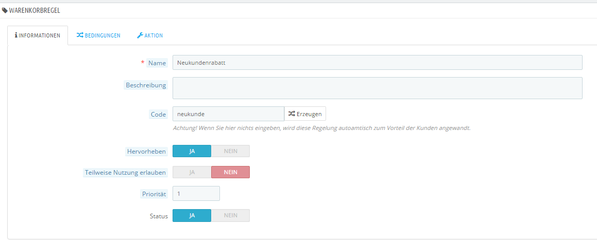
Task: Switch to the Aktion tab
Action: [149, 35]
